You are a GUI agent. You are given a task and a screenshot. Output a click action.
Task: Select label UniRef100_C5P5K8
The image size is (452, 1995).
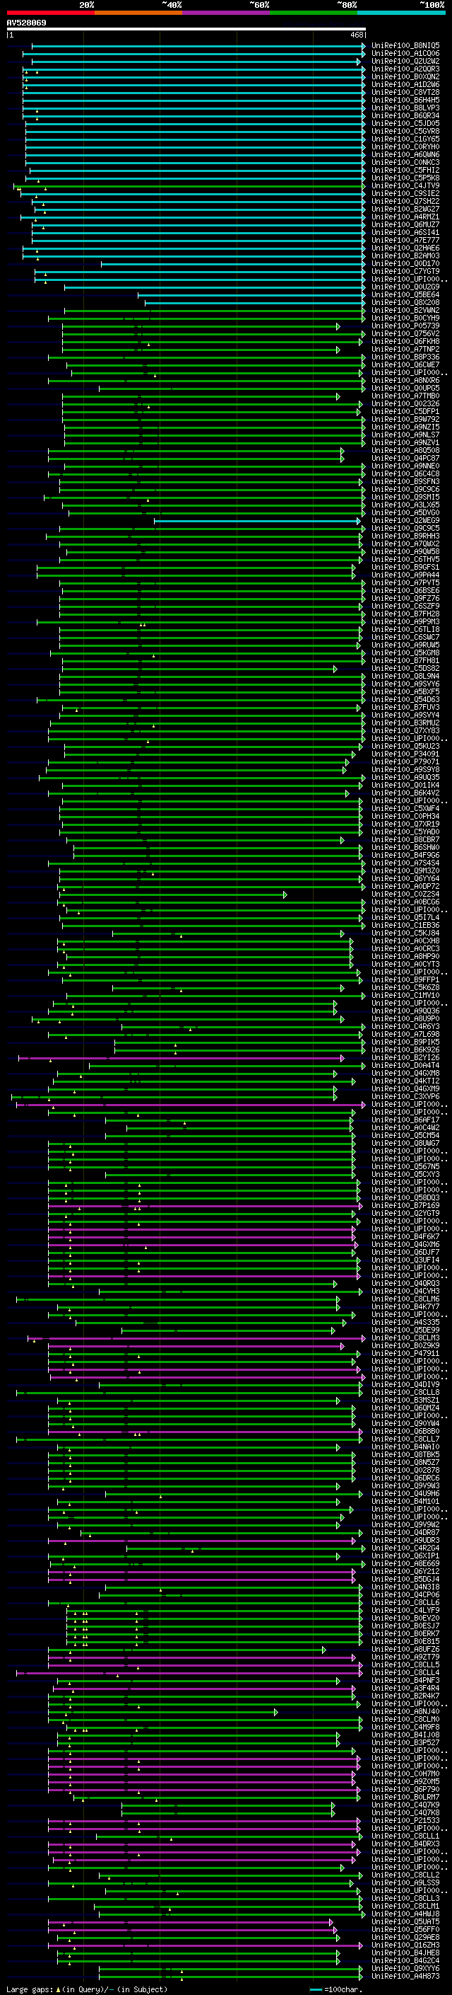click(405, 178)
